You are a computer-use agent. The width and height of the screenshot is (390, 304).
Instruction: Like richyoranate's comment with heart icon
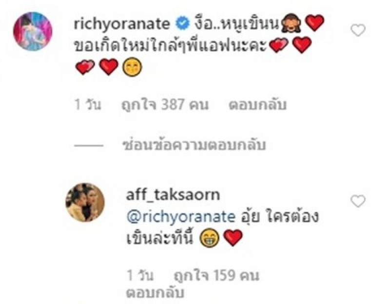(x=358, y=30)
